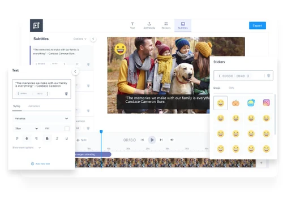Click the video thumbnail strip on the timeline

[165, 163]
